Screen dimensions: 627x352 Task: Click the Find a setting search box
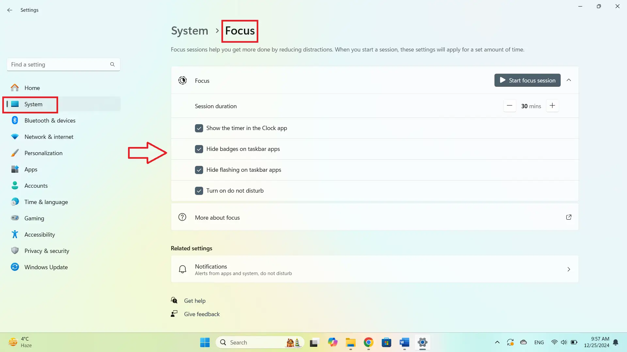[x=59, y=65]
